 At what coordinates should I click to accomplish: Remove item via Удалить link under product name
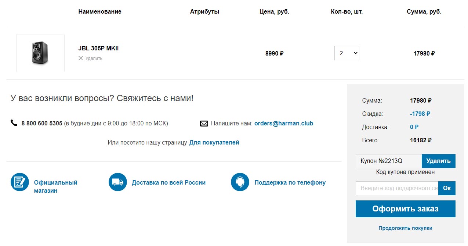(x=94, y=58)
